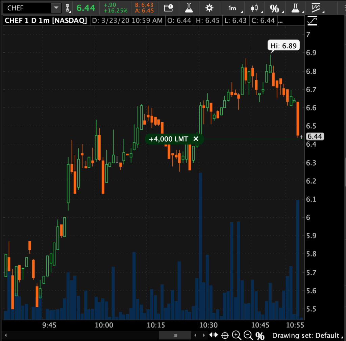Open the symbol dropdown arrow next to CHEF
346x341 pixels.
pos(56,8)
